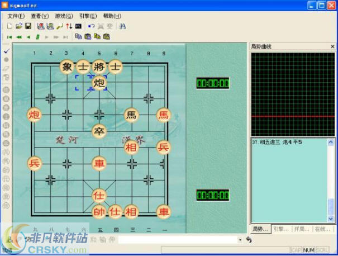Click the eraser icon in left sidebar

6,69
